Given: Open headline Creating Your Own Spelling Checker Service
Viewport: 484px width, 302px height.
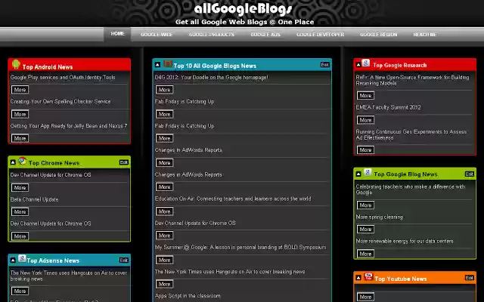Looking at the screenshot, I should tap(60, 101).
